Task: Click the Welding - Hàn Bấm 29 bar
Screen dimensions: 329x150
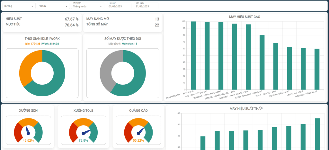Action: [317, 69]
